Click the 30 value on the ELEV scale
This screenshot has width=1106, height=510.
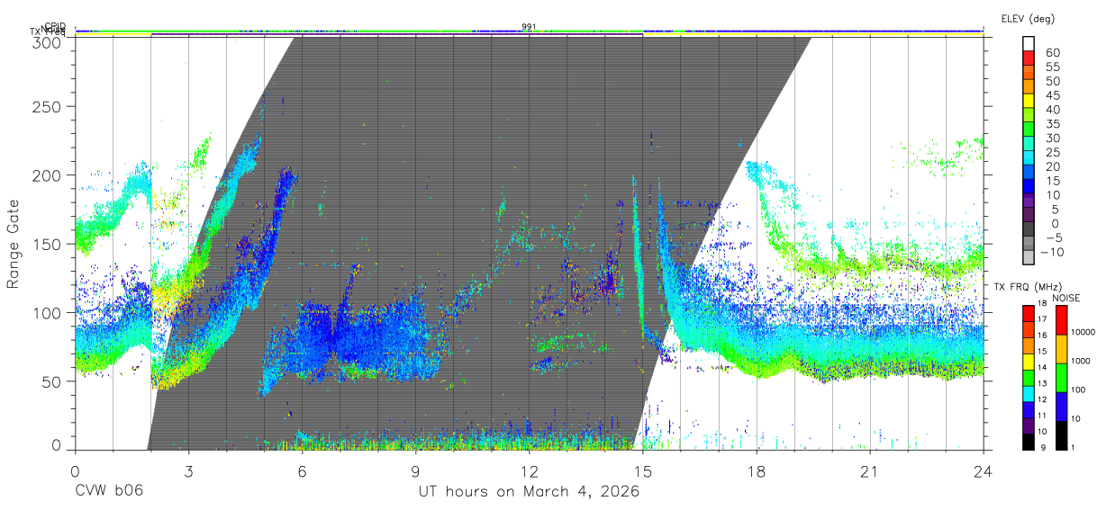coord(1053,139)
